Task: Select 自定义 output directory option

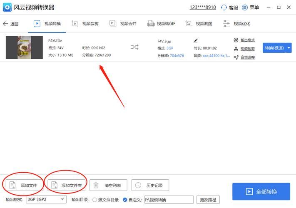Action: 125,200
